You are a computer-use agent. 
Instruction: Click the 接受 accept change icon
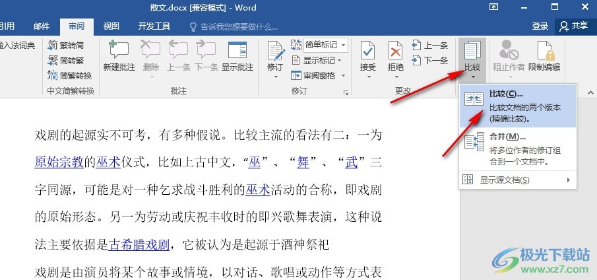tap(368, 50)
